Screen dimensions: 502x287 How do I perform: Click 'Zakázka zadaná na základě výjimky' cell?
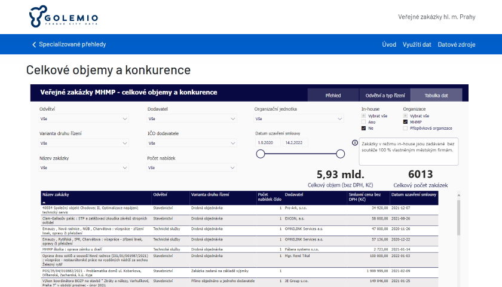220,271
